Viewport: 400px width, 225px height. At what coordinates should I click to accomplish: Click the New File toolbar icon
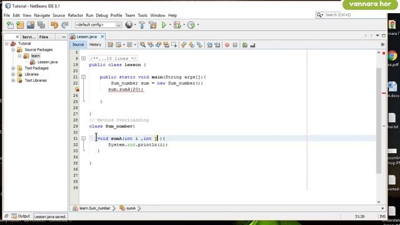click(x=10, y=25)
